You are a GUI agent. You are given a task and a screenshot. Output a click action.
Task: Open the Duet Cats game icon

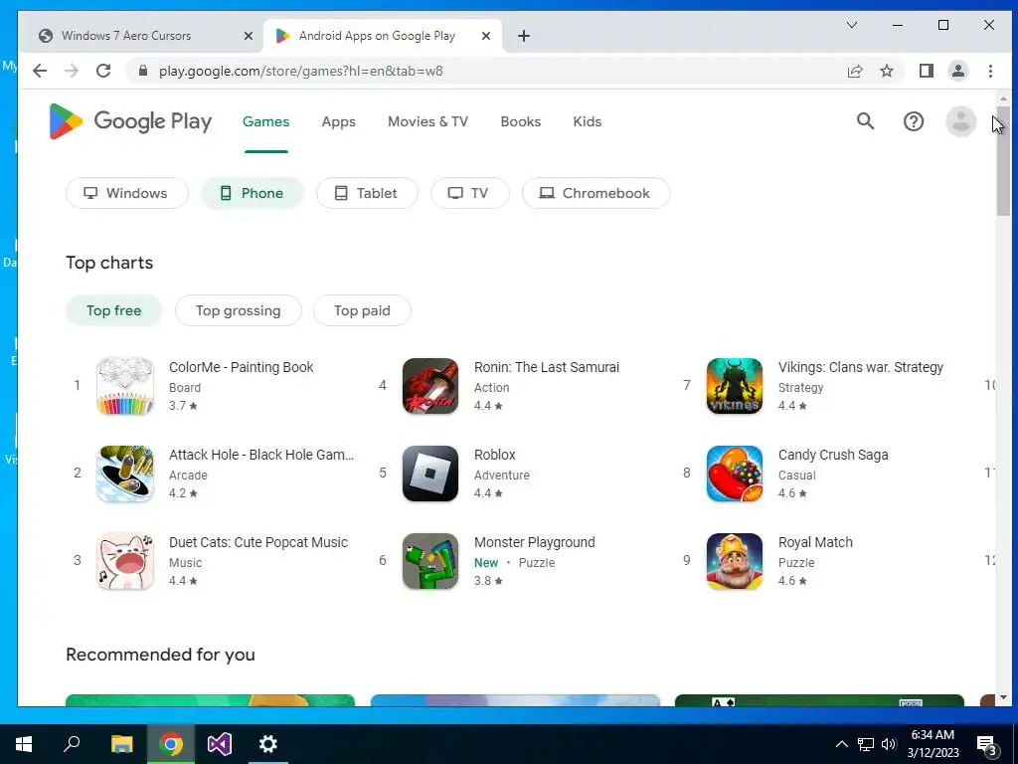click(125, 561)
